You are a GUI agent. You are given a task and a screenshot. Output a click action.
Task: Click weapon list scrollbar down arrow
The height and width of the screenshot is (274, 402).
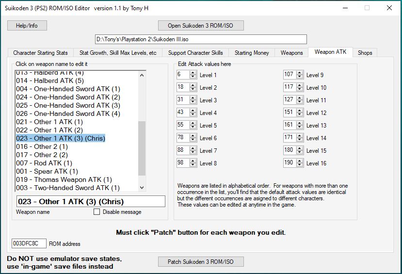pos(142,187)
